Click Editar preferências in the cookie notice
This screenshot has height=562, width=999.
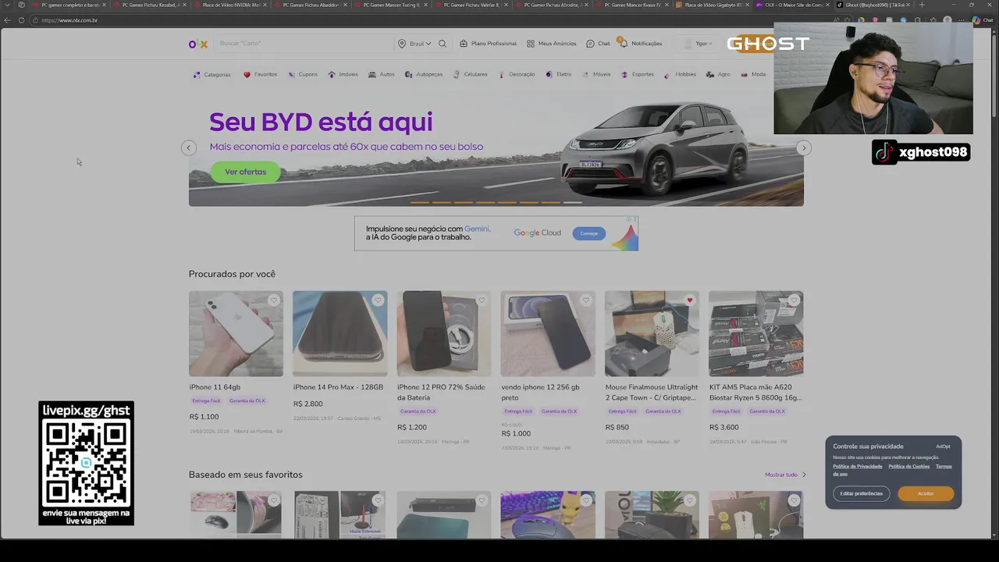click(862, 493)
